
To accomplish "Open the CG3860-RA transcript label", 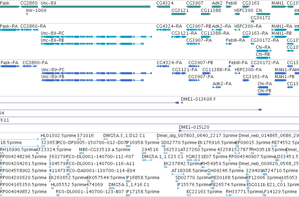I will 33,26.
